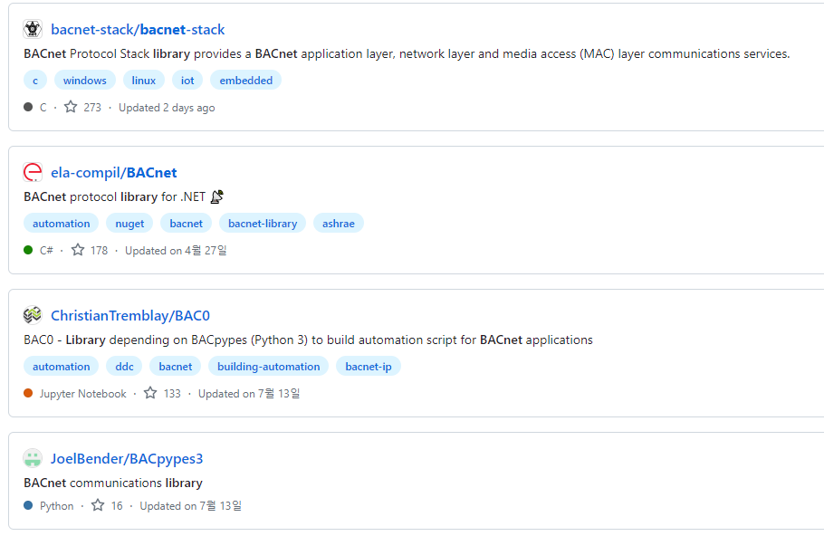
Task: Select the 'windows' topic tag
Action: point(85,81)
